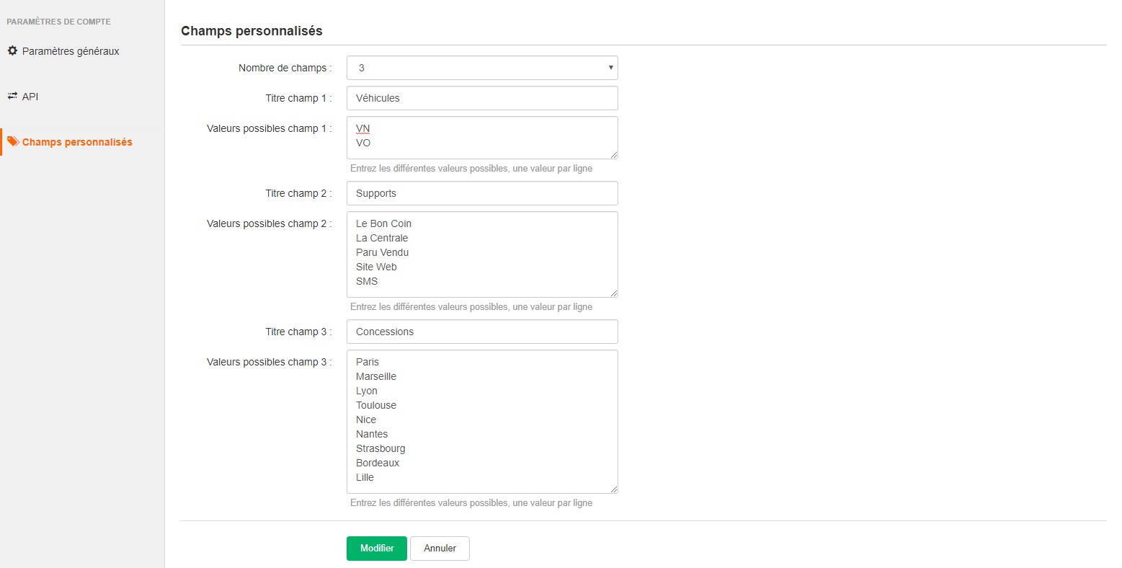Open the API section in the sidebar
1122x568 pixels.
tap(30, 96)
